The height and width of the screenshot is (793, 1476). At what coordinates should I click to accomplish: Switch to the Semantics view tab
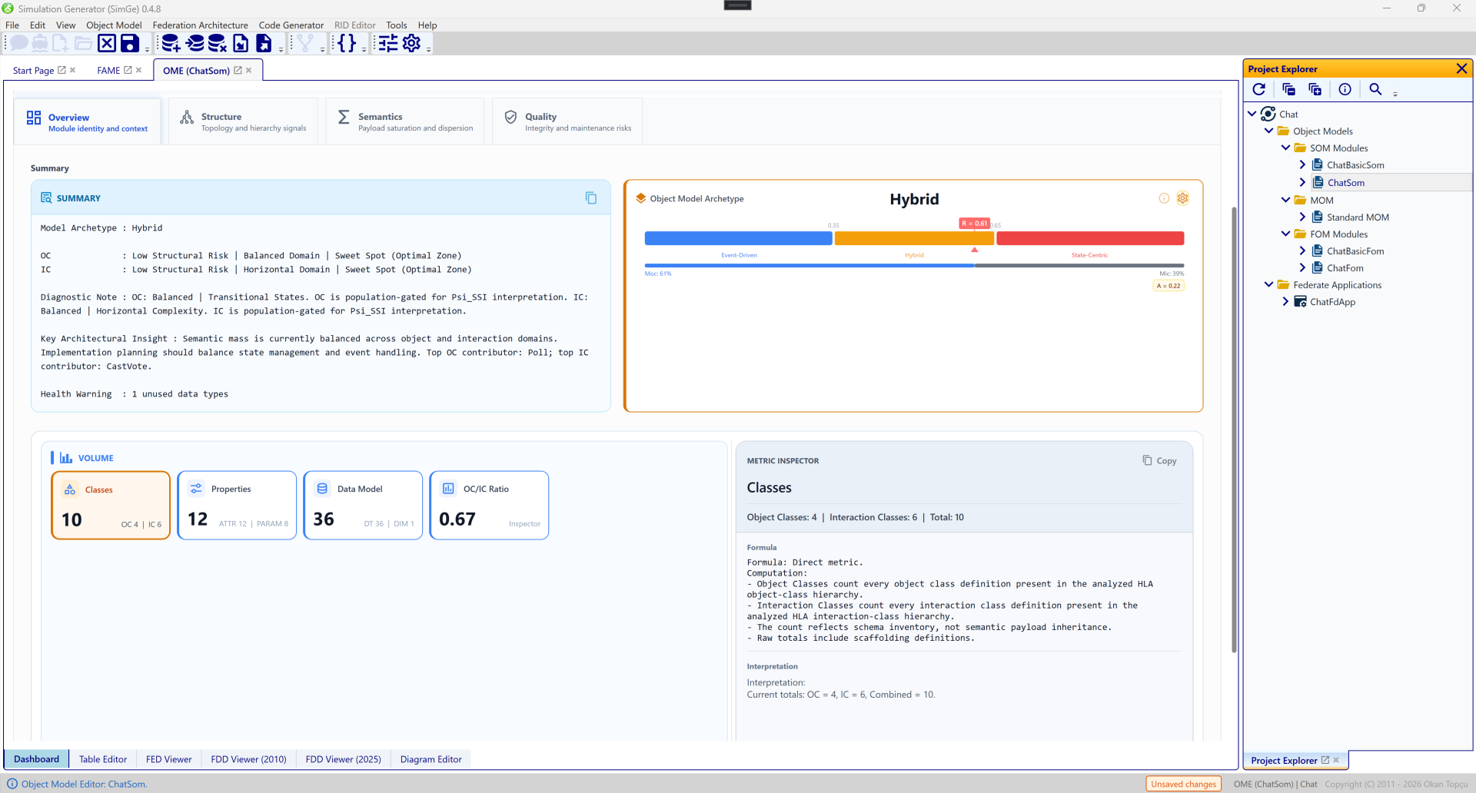(x=405, y=121)
